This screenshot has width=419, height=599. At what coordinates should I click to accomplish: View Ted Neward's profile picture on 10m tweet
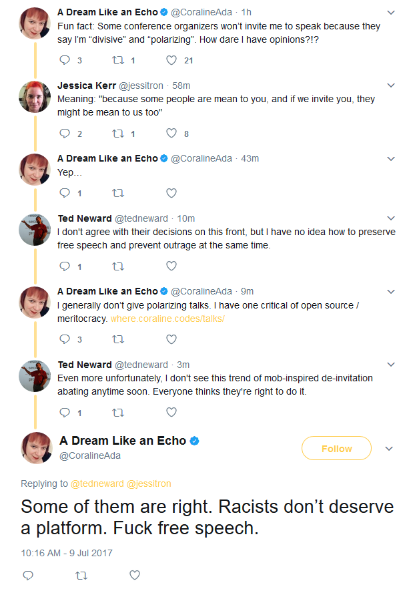coord(35,230)
